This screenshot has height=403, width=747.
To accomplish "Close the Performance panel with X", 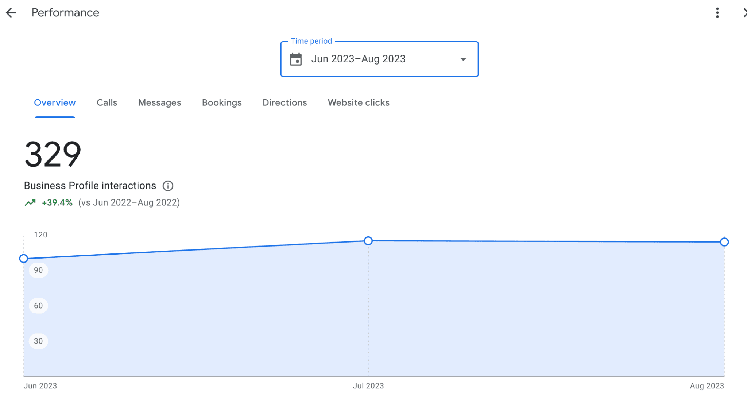I will click(744, 13).
